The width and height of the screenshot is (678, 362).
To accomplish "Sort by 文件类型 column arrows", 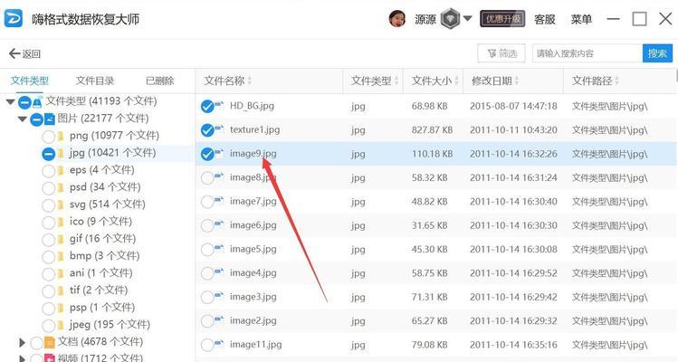I will tap(396, 81).
